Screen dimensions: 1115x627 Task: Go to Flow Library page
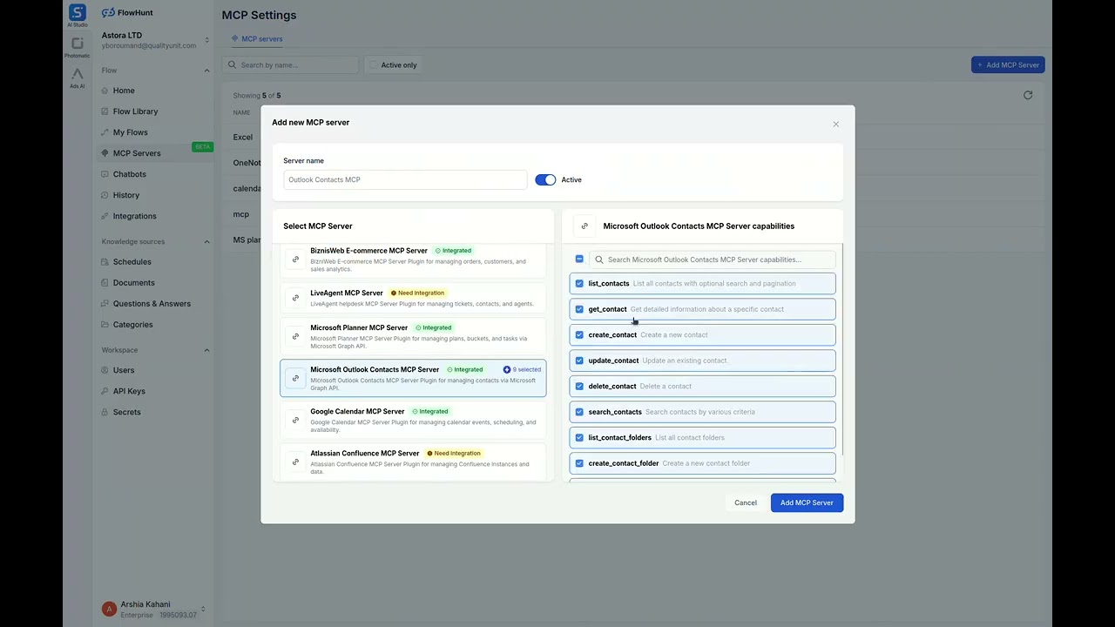pyautogui.click(x=135, y=111)
